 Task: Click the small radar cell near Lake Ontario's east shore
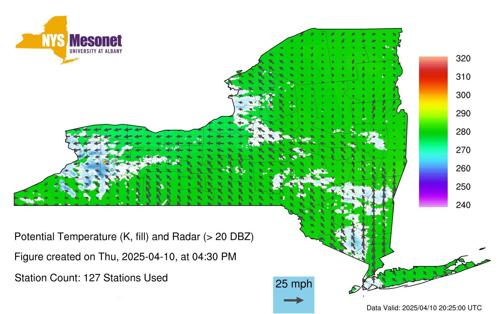[270, 106]
